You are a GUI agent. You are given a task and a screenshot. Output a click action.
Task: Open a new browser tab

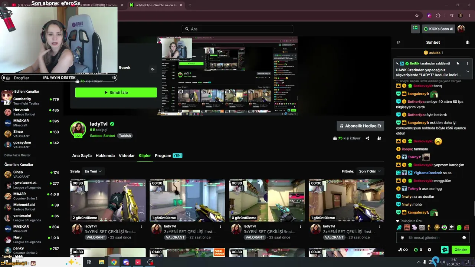point(190,5)
